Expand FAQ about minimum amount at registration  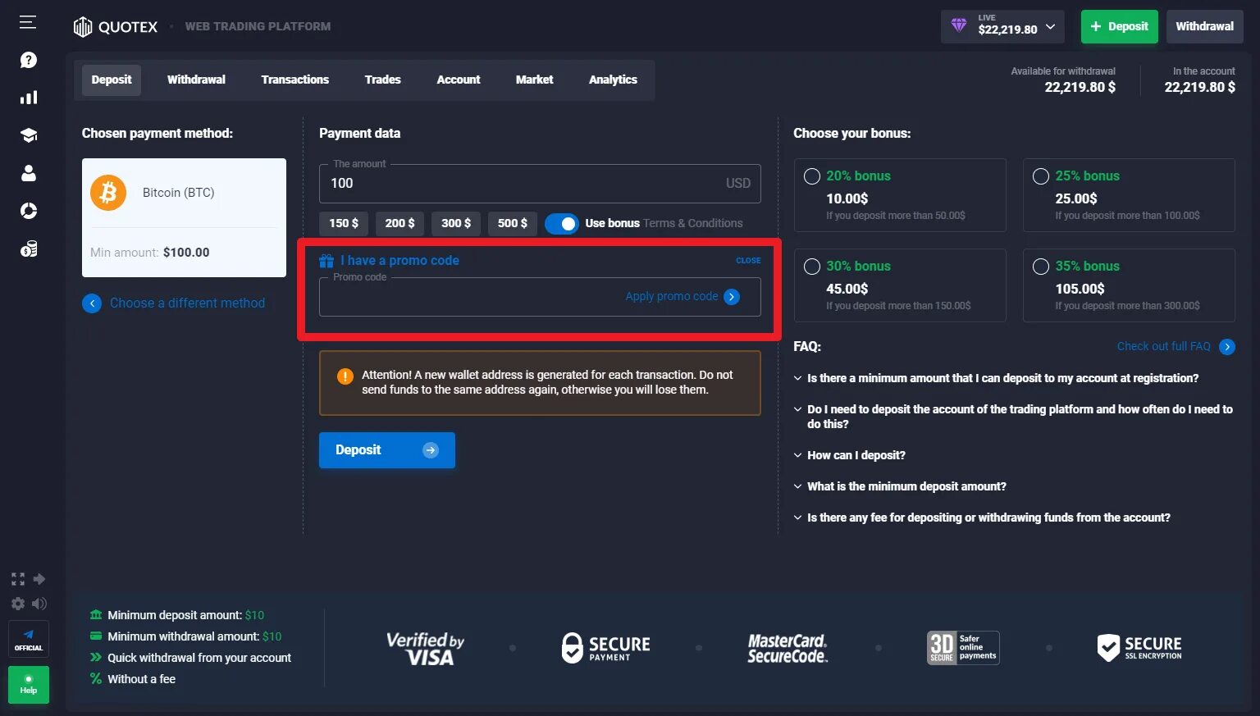pyautogui.click(x=996, y=378)
